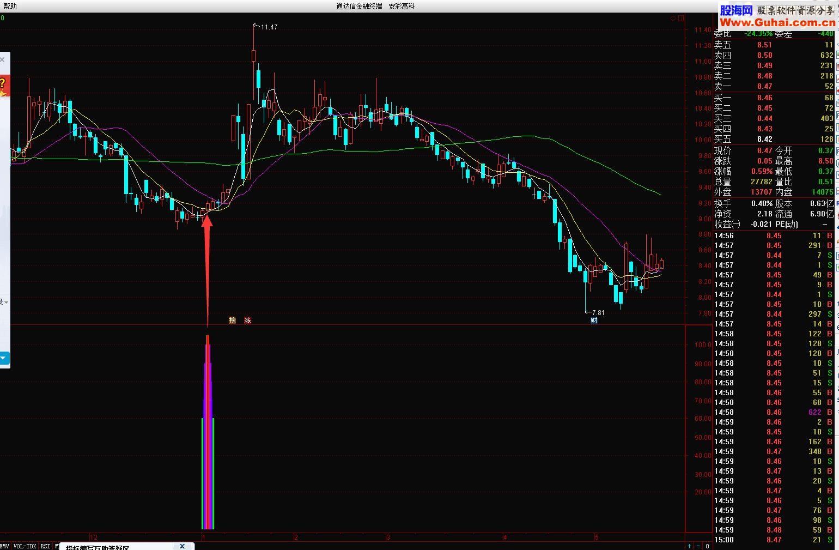839x550 pixels.
Task: Switch to the VOL-TDX indicator tab
Action: 25,546
